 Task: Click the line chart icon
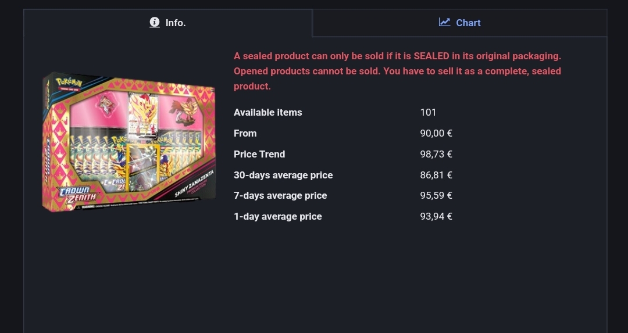444,22
